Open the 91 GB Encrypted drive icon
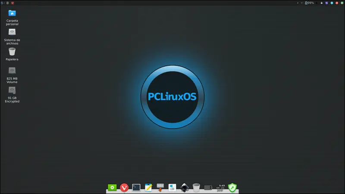345x194 pixels. (12, 90)
